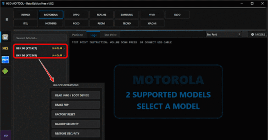Select the REALME brand button
The height and width of the screenshot is (140, 268).
click(x=102, y=15)
